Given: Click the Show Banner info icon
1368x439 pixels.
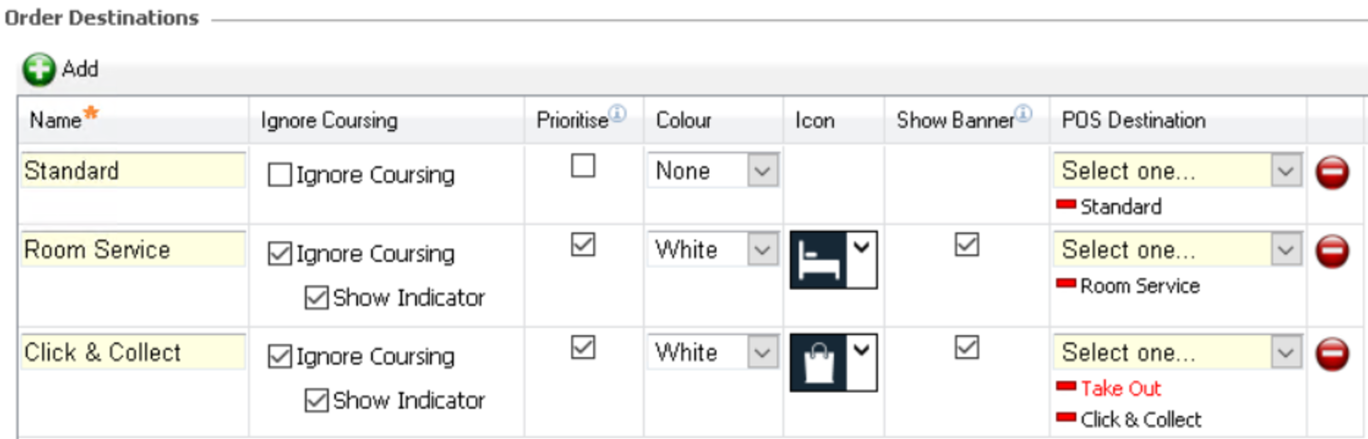Looking at the screenshot, I should point(1023,114).
